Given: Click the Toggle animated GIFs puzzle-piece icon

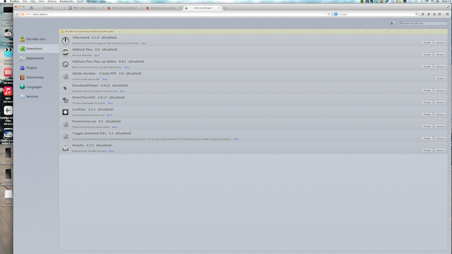Looking at the screenshot, I should [65, 136].
